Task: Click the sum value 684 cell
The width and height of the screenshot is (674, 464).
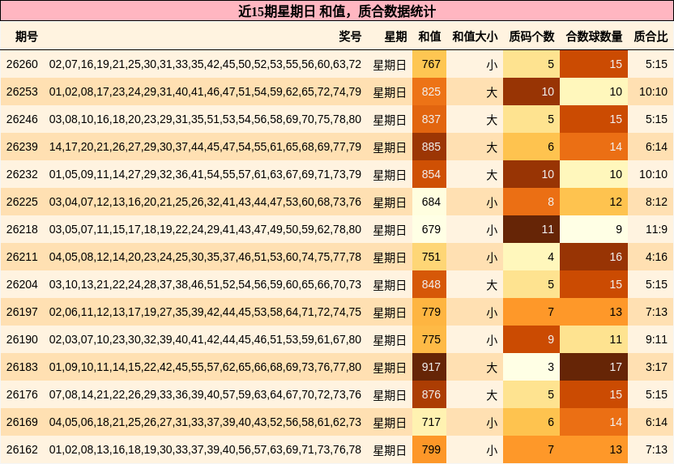Action: click(x=429, y=202)
